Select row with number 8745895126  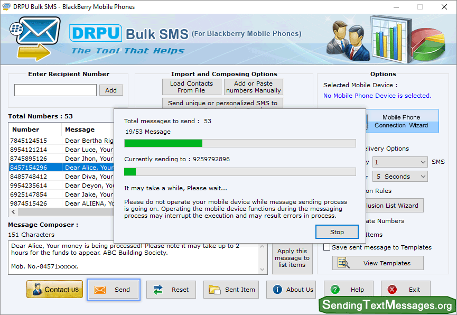click(61, 159)
